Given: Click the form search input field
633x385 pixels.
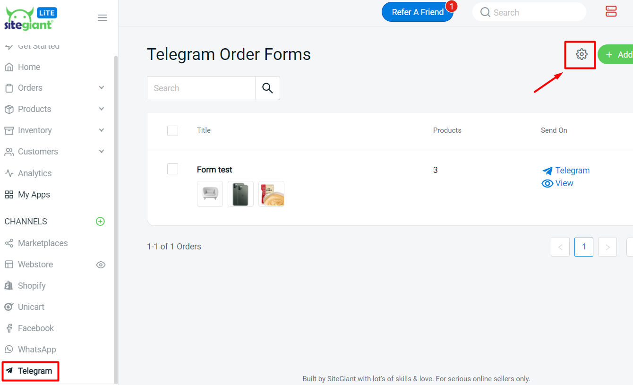Looking at the screenshot, I should click(x=201, y=88).
